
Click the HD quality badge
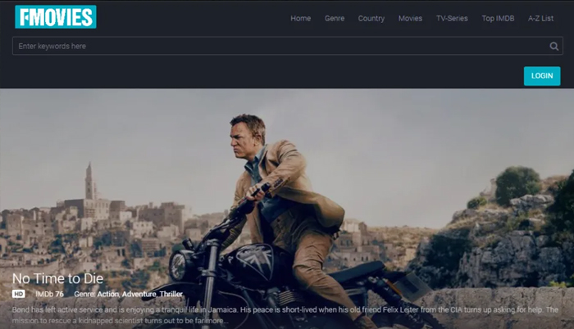click(19, 294)
